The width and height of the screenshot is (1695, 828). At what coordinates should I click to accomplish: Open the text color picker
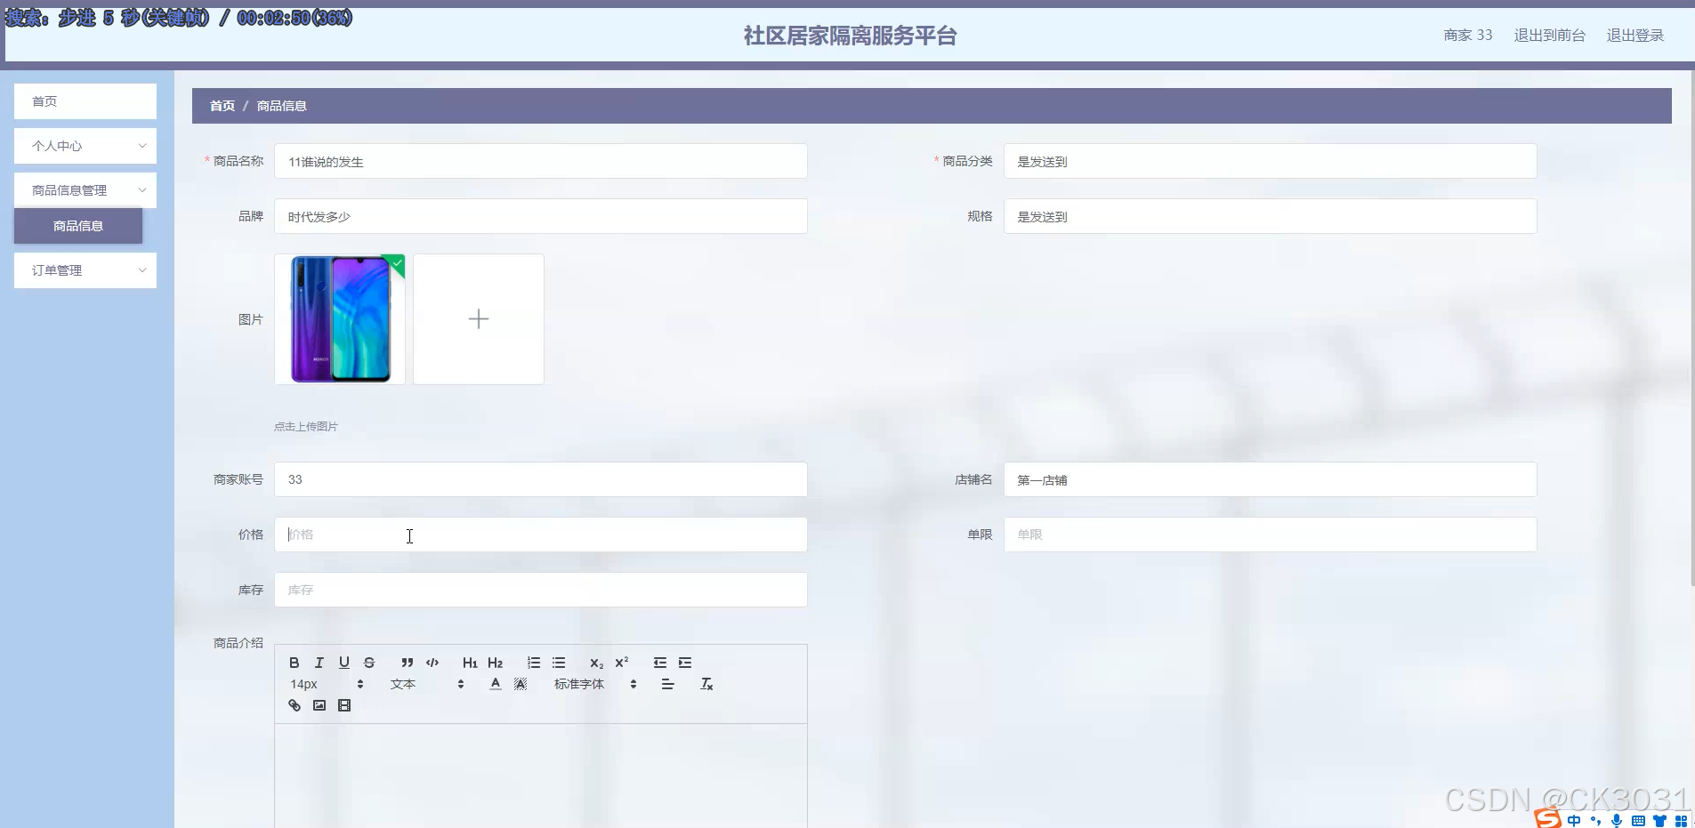(x=496, y=684)
